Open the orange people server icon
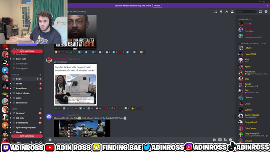The image size is (270, 152). coord(5,125)
